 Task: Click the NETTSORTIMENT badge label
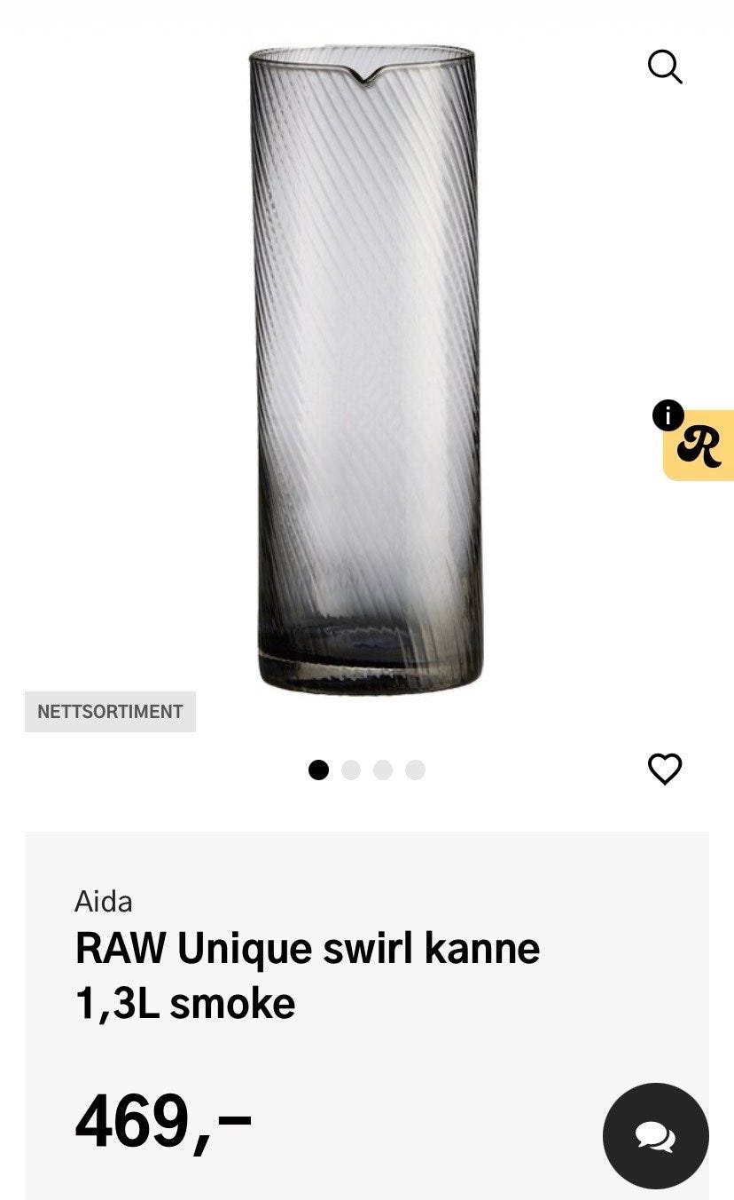click(110, 712)
